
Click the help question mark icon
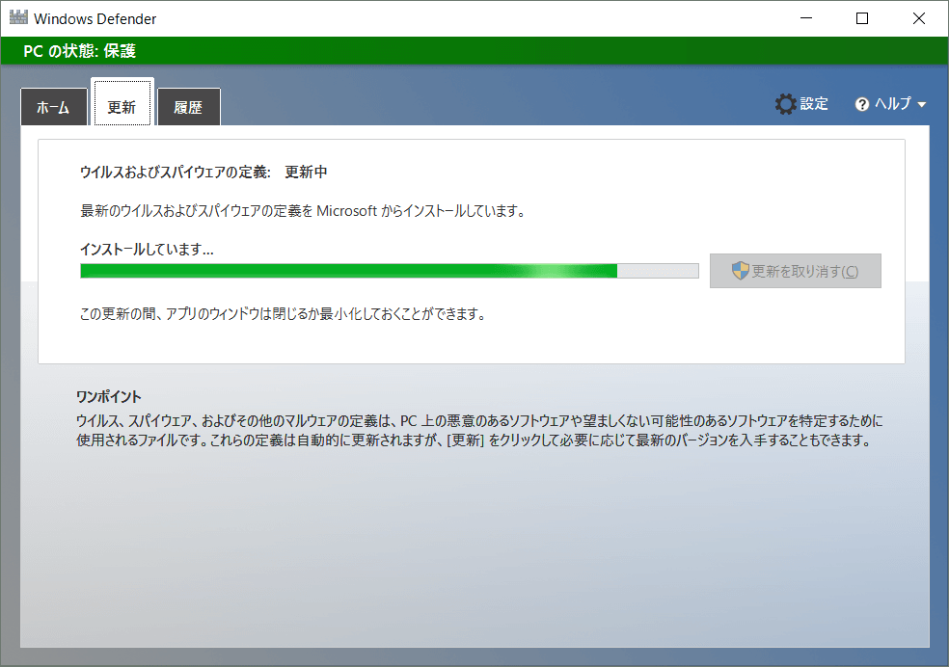[862, 105]
